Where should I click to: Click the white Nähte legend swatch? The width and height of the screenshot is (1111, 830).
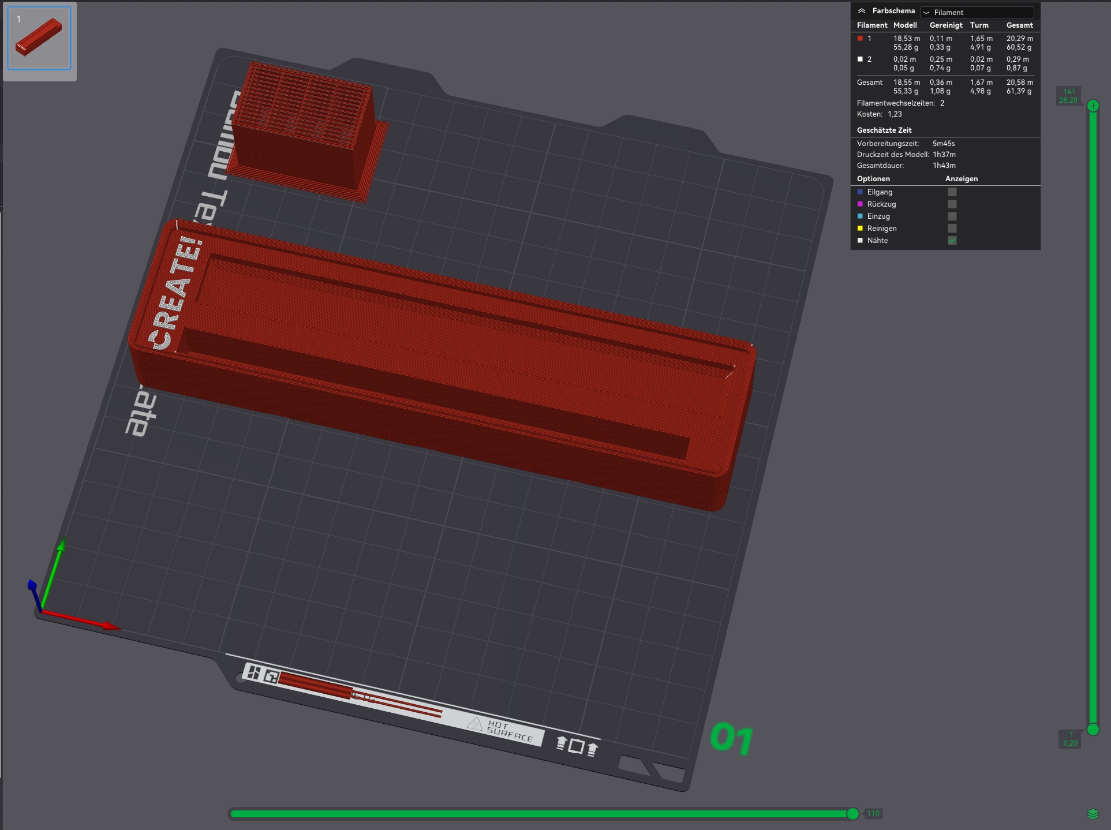point(861,241)
